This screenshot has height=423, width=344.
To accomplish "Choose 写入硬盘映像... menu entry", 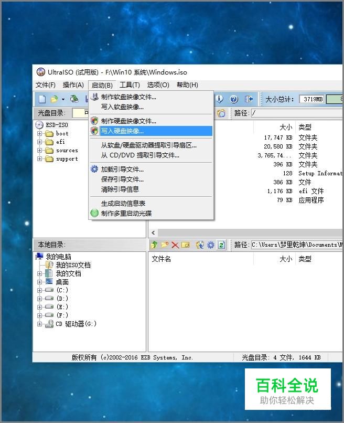I will (x=151, y=131).
